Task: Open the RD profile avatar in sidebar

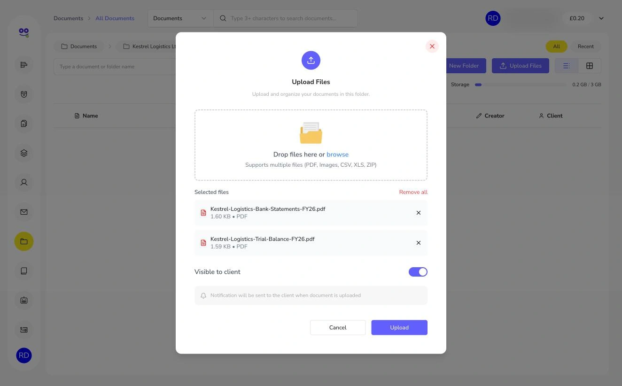Action: coord(24,355)
